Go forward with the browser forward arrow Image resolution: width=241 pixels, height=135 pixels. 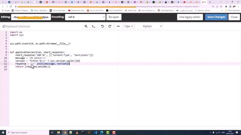click(x=7, y=7)
